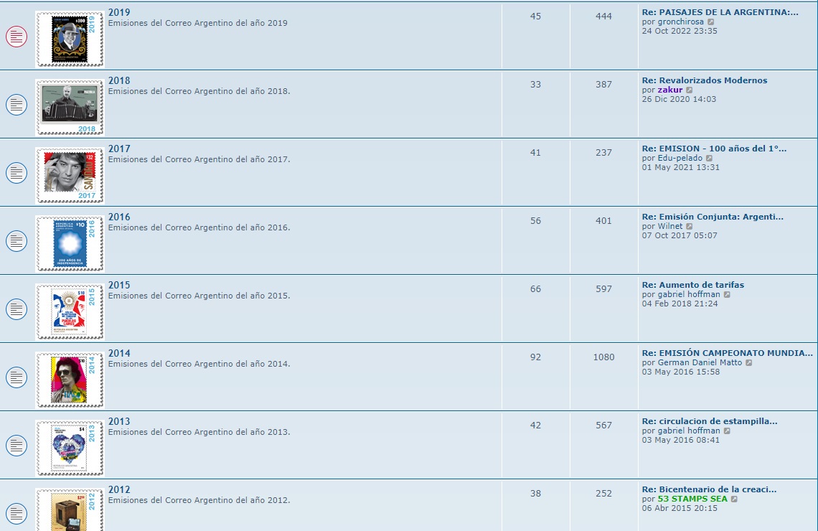Jump to latest post icon by 53 STAMPS SEA
Screen dimensions: 818x531
[734, 499]
